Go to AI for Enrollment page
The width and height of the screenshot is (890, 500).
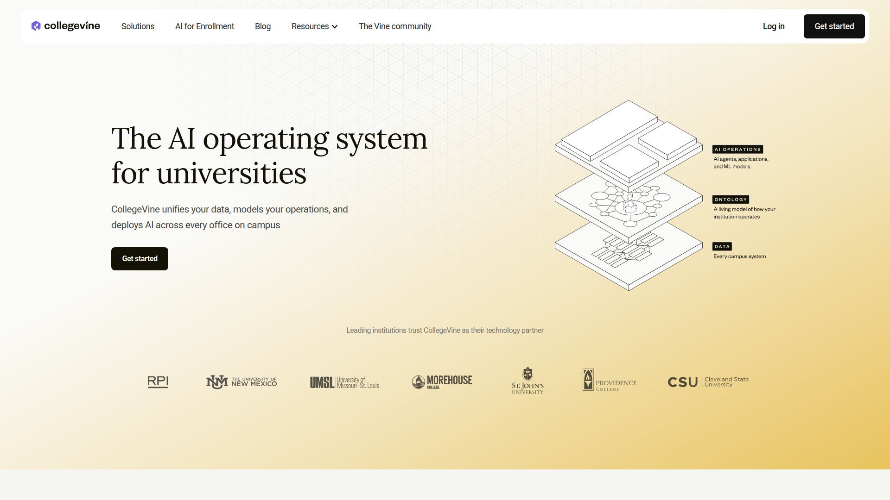coord(204,26)
